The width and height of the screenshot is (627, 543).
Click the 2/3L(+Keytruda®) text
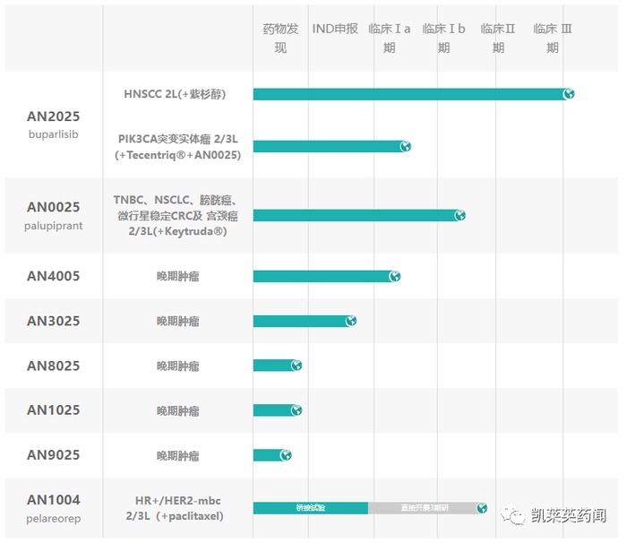pos(177,232)
